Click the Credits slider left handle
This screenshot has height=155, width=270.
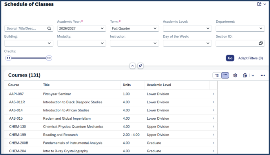(x=8, y=58)
